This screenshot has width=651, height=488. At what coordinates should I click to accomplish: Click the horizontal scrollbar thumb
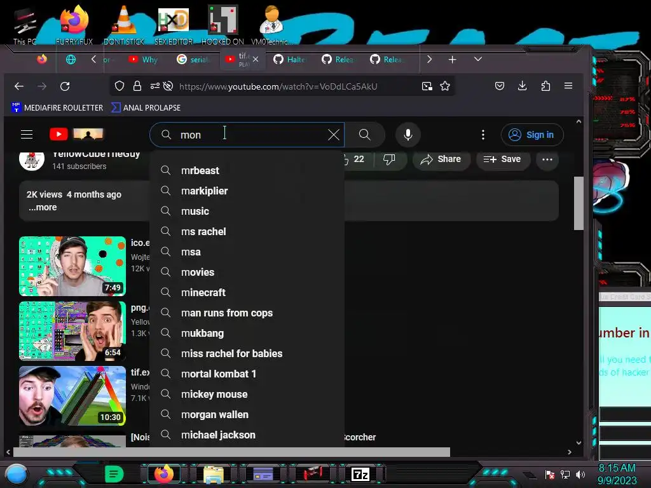pos(231,452)
